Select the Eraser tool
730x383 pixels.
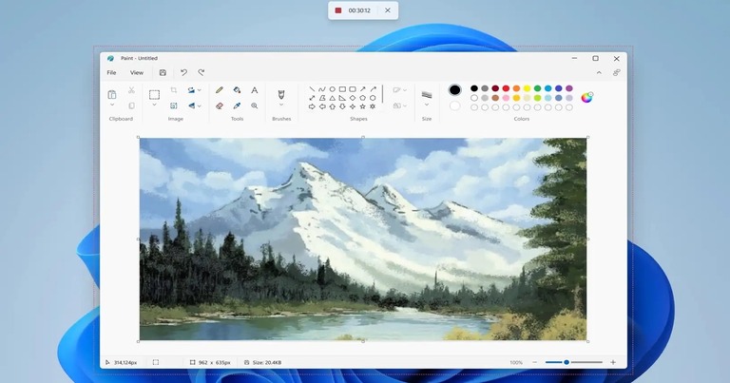click(x=220, y=106)
